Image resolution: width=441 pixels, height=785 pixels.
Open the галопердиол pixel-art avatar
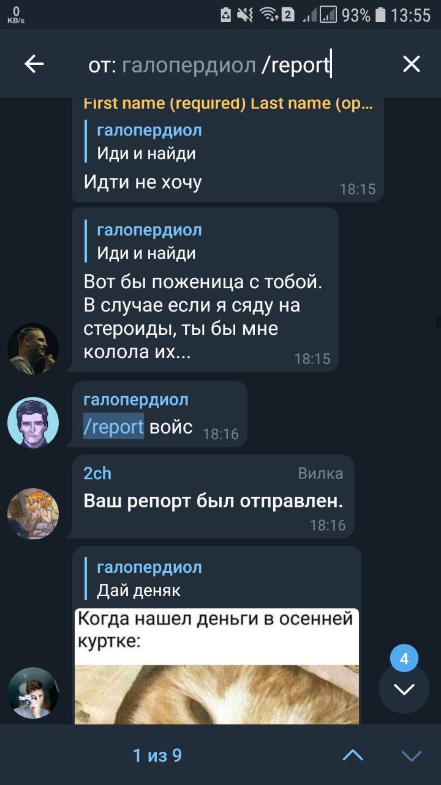click(33, 423)
